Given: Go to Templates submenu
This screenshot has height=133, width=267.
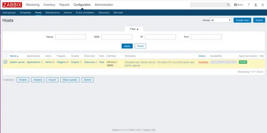Looking at the screenshot, I should 25,13.
